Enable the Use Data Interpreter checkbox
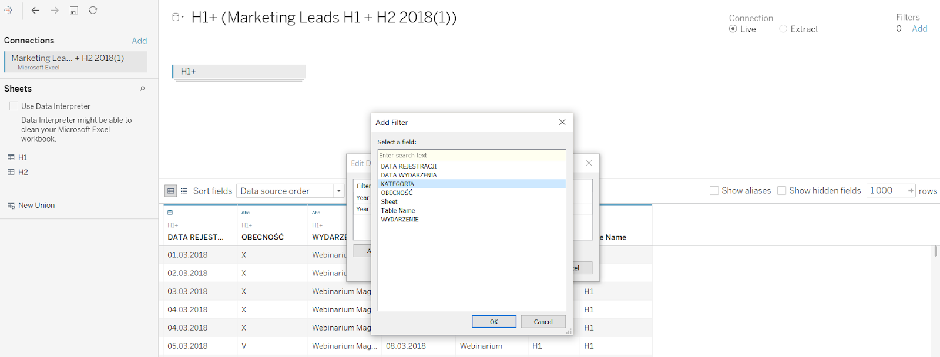The image size is (940, 357). 14,106
